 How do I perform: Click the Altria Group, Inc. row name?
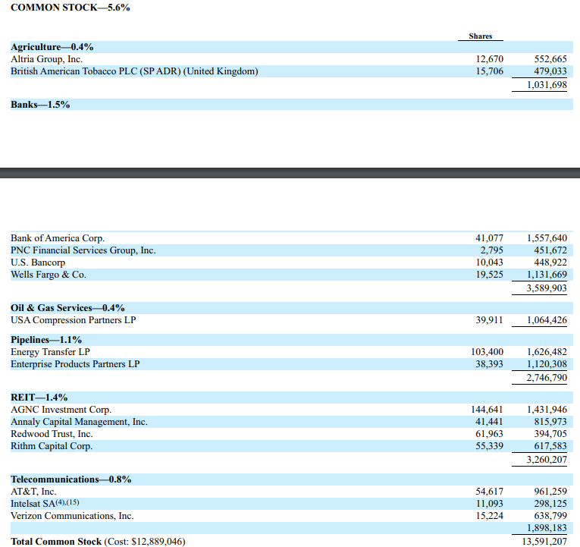(x=46, y=59)
